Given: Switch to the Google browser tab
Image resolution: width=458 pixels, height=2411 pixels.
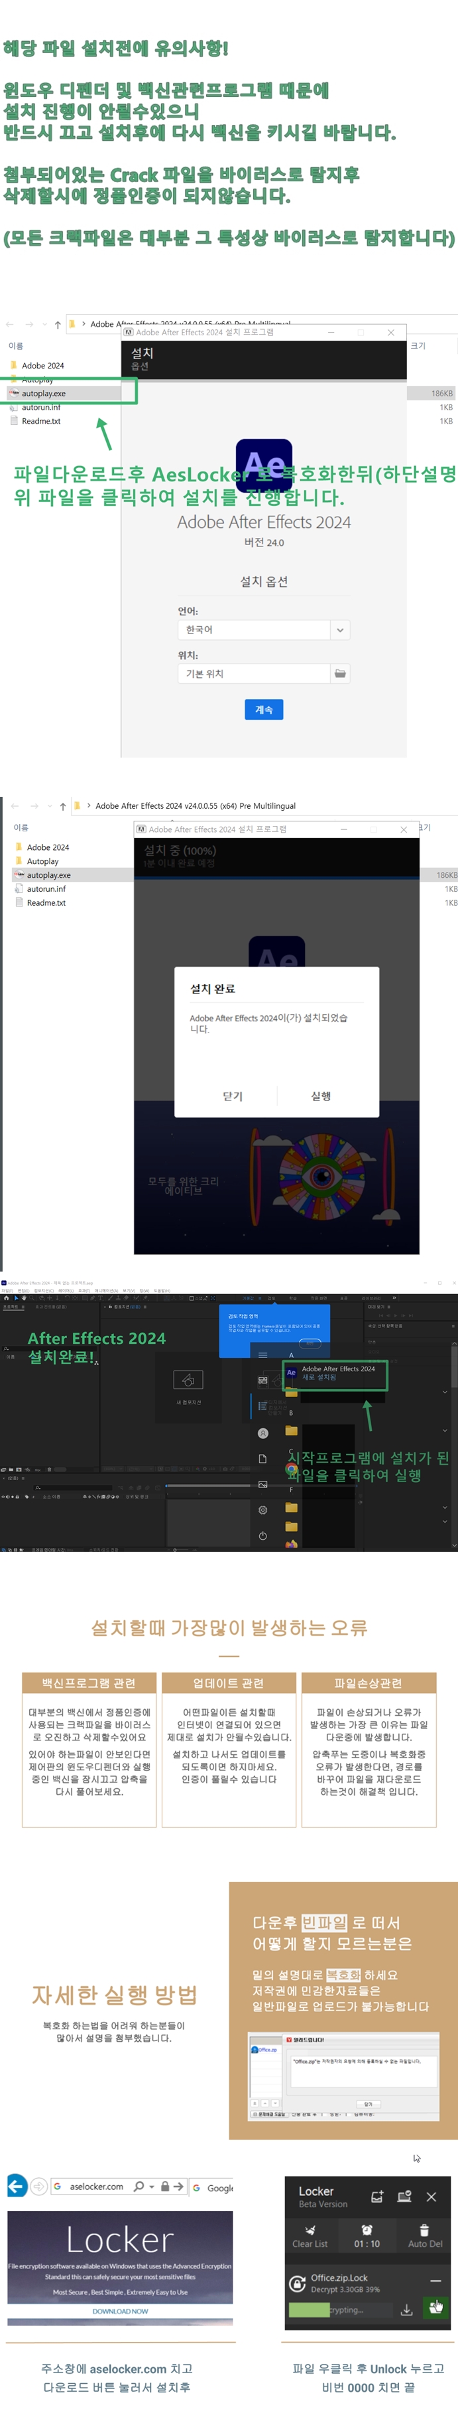Looking at the screenshot, I should [x=212, y=2187].
